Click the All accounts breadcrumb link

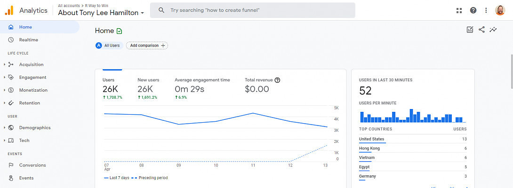(x=69, y=6)
